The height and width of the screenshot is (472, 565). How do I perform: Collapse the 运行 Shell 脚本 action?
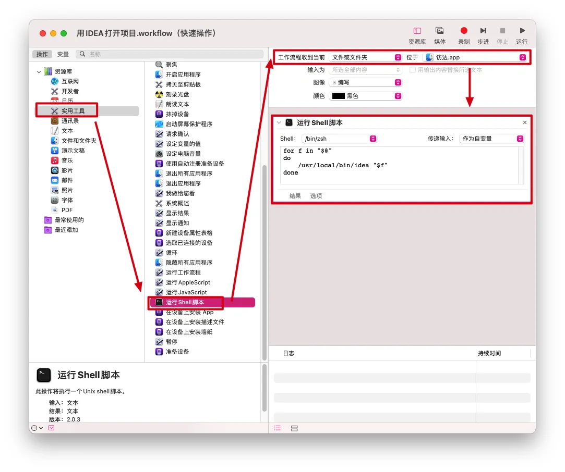pos(279,122)
